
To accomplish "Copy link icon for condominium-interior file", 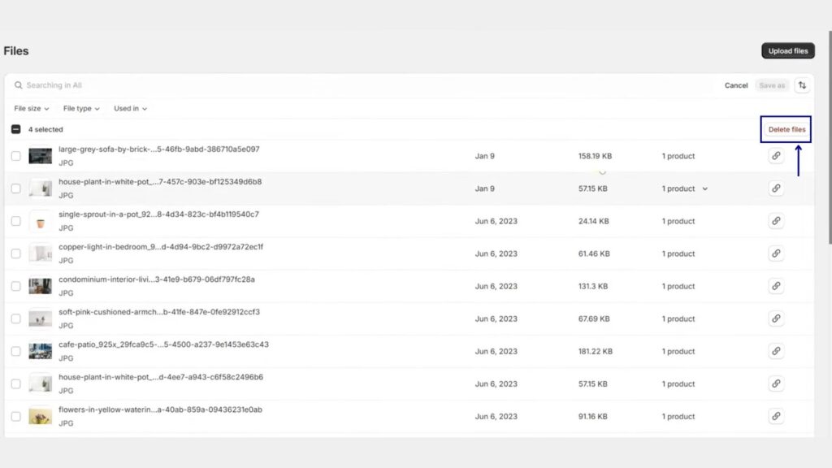I will (776, 286).
